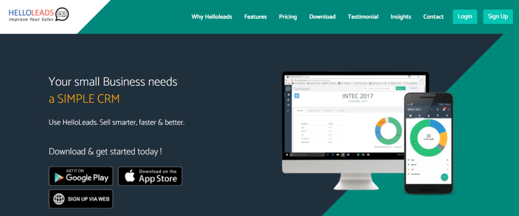Download on the App Store badge
519x216 pixels.
(150, 176)
